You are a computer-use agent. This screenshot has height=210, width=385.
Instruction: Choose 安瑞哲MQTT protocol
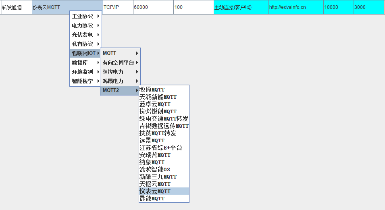[164, 155]
